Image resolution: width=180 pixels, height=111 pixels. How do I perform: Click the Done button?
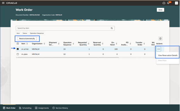(160, 10)
